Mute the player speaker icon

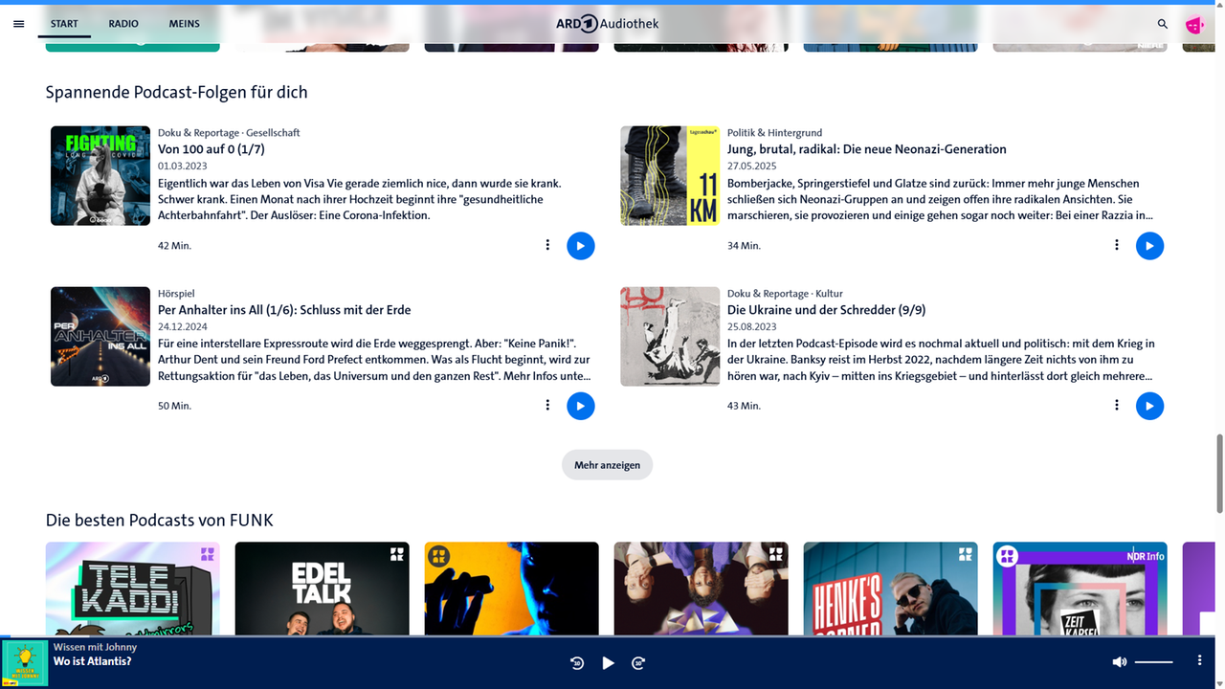[x=1119, y=662]
